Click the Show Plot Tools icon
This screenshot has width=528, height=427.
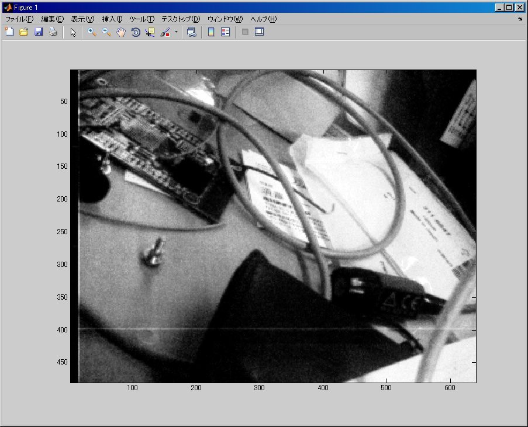(260, 32)
